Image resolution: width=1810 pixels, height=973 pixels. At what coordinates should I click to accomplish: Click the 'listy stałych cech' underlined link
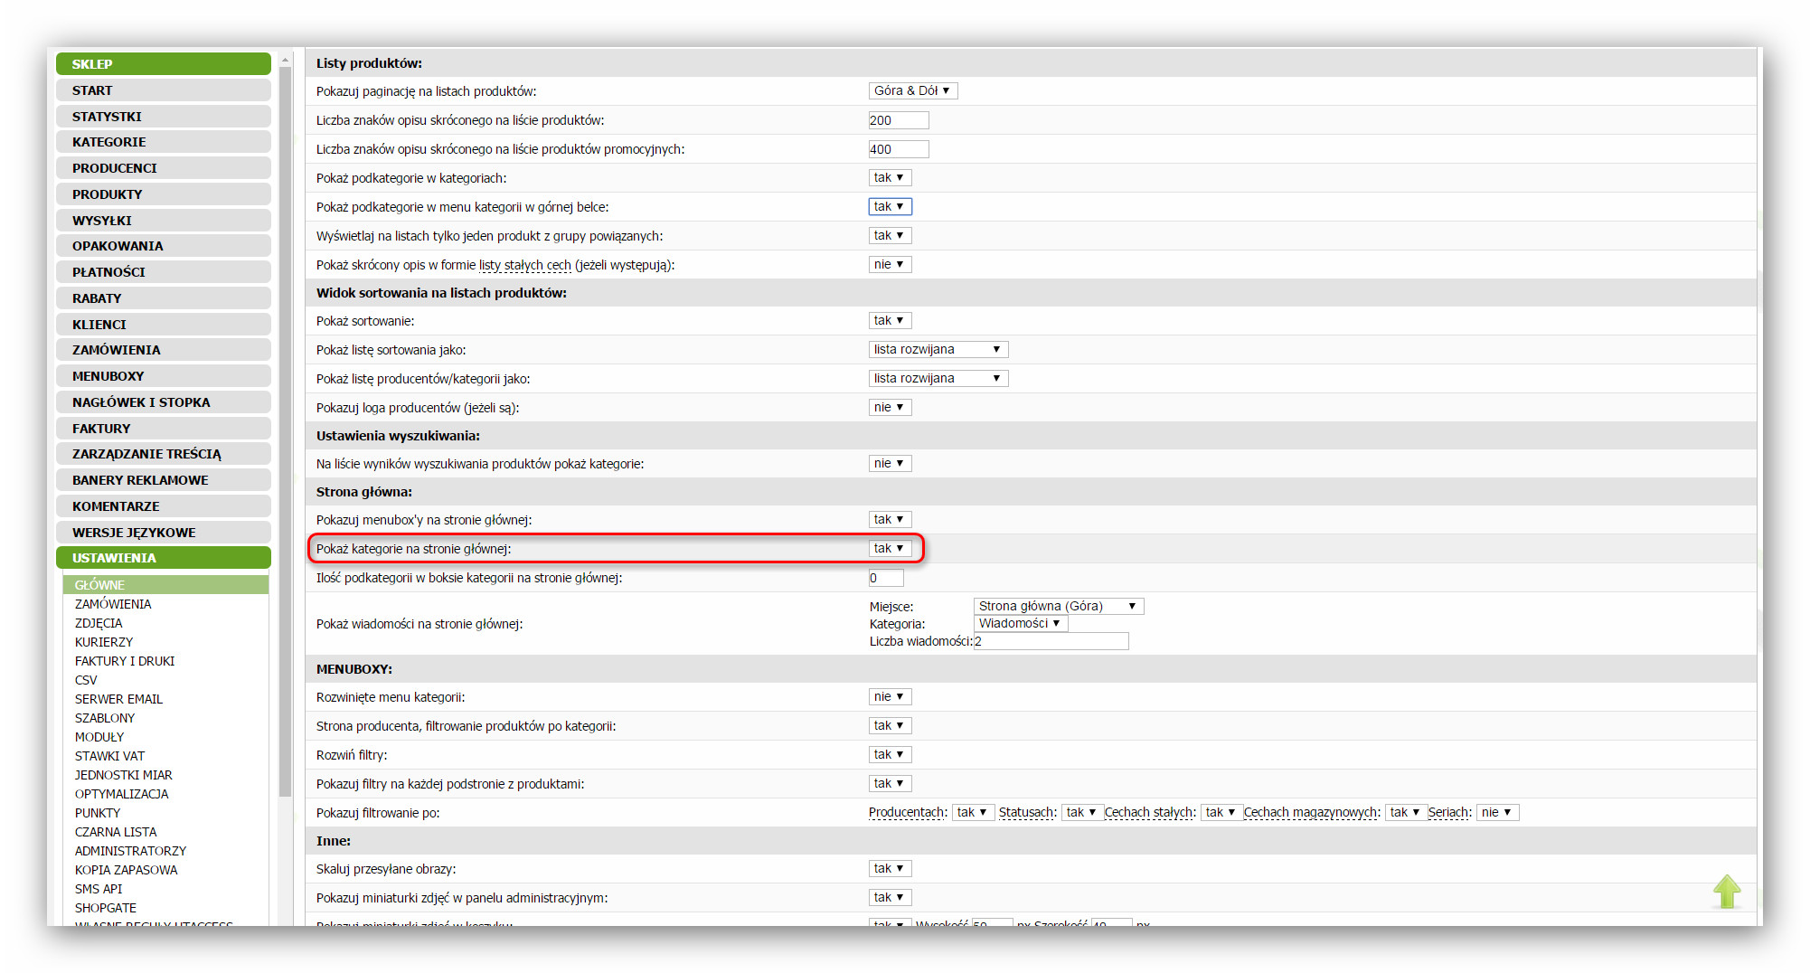tap(524, 265)
